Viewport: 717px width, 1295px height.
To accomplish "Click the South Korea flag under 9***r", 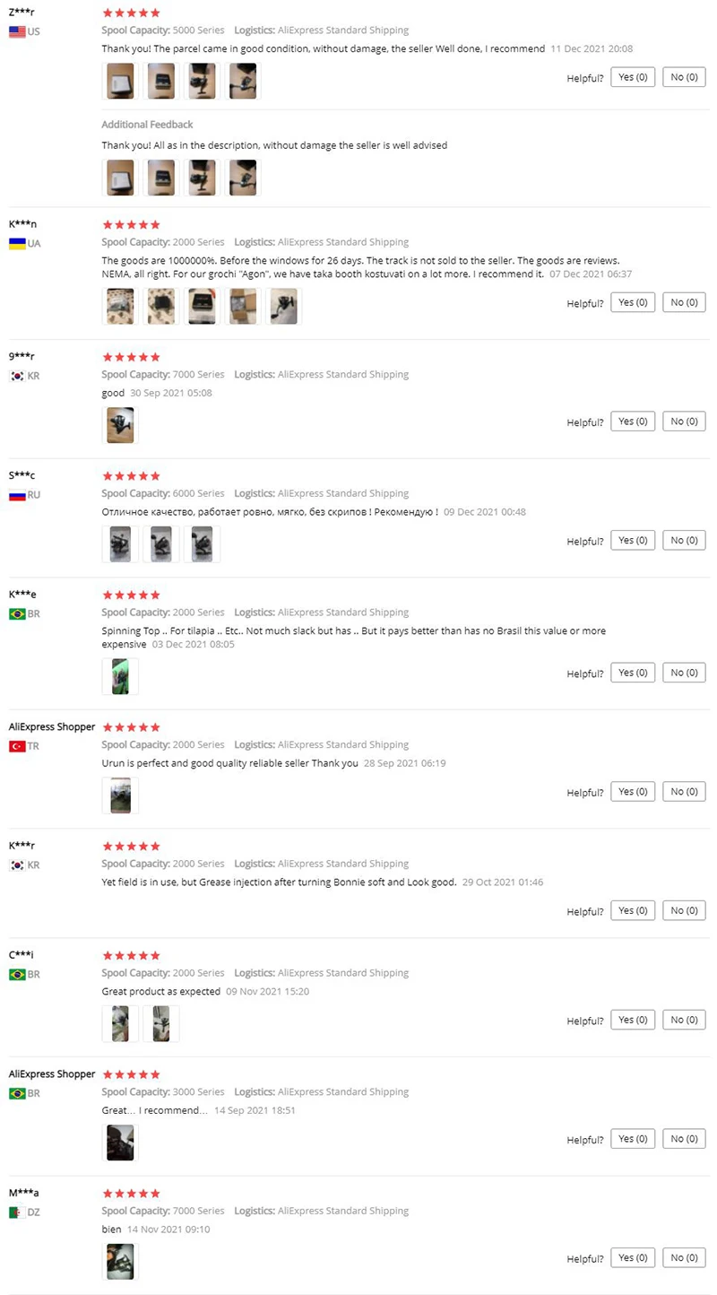I will [x=17, y=376].
